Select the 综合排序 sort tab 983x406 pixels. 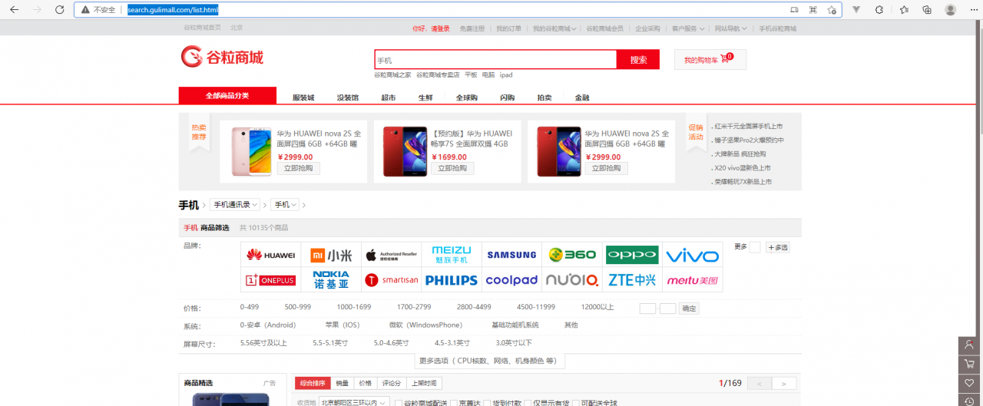(x=313, y=383)
